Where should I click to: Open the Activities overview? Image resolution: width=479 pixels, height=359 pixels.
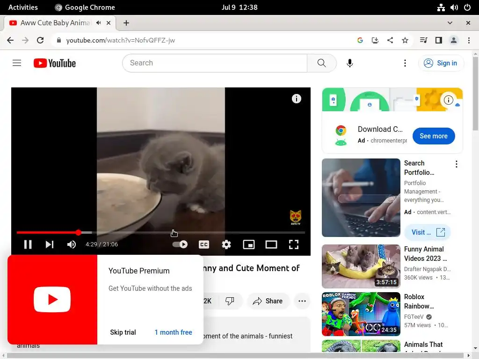point(23,7)
